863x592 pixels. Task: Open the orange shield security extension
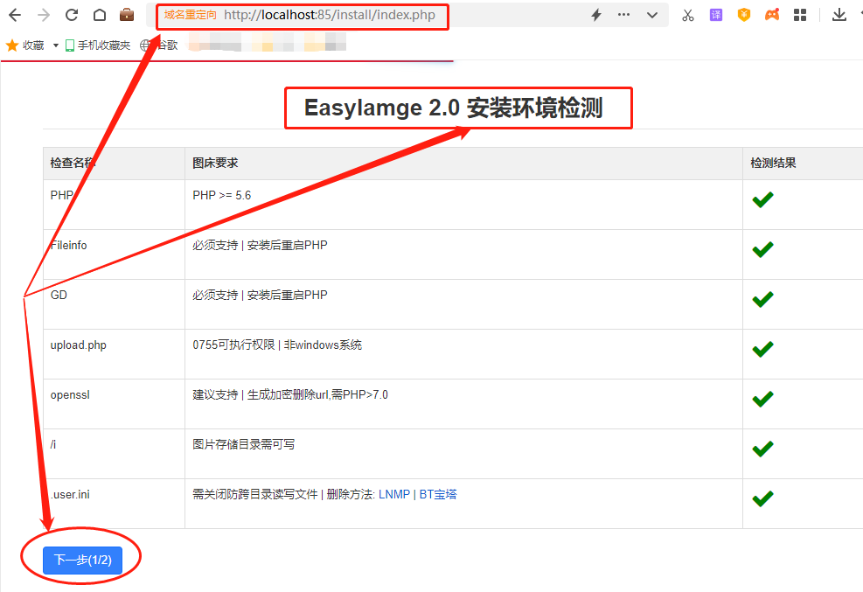745,15
